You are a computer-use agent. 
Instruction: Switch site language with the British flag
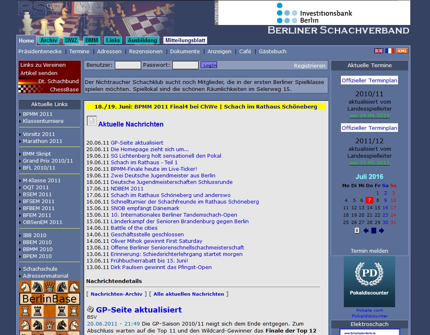point(378,51)
